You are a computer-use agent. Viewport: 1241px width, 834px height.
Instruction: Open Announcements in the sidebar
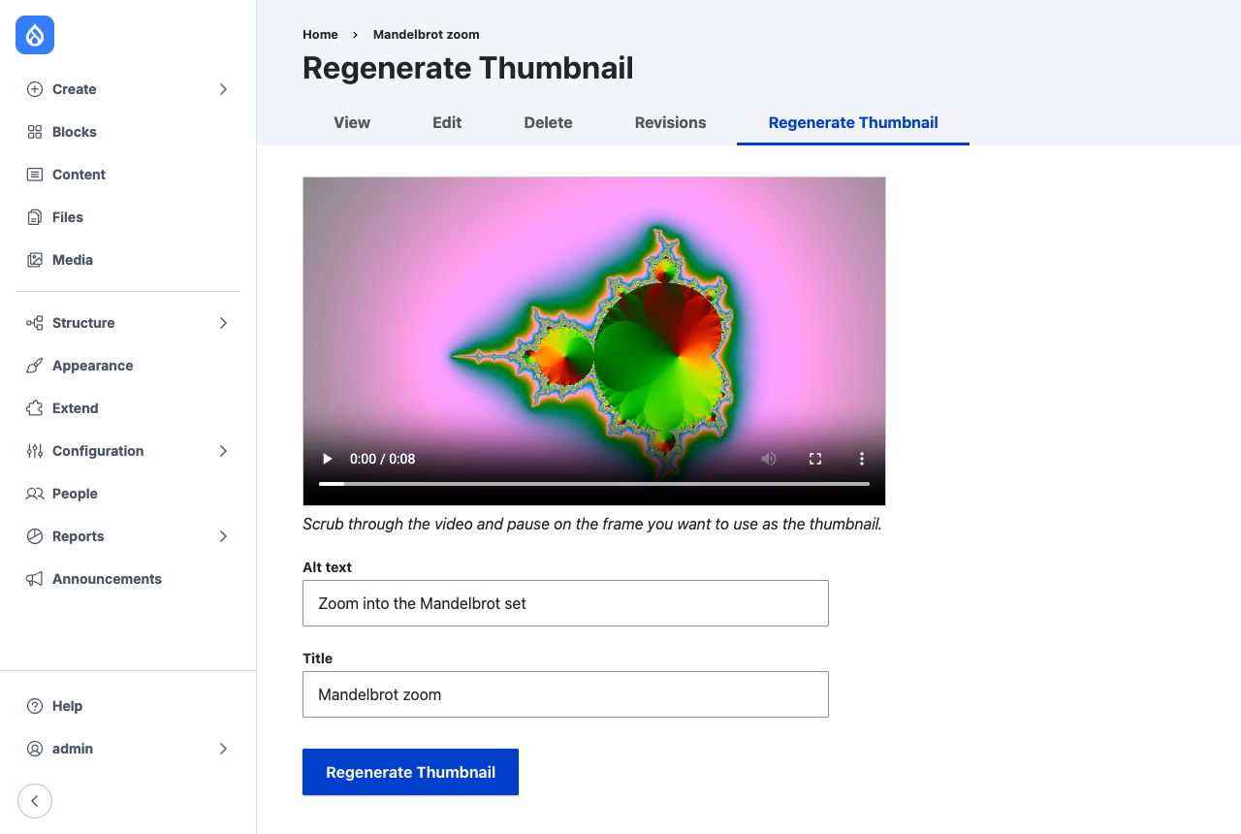click(128, 579)
